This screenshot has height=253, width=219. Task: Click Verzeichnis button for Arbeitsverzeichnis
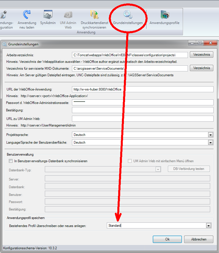(201, 55)
